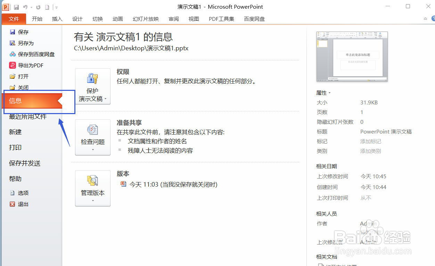This screenshot has height=266, width=435.
Task: Switch to the 动画 ribbon tab
Action: [118, 19]
